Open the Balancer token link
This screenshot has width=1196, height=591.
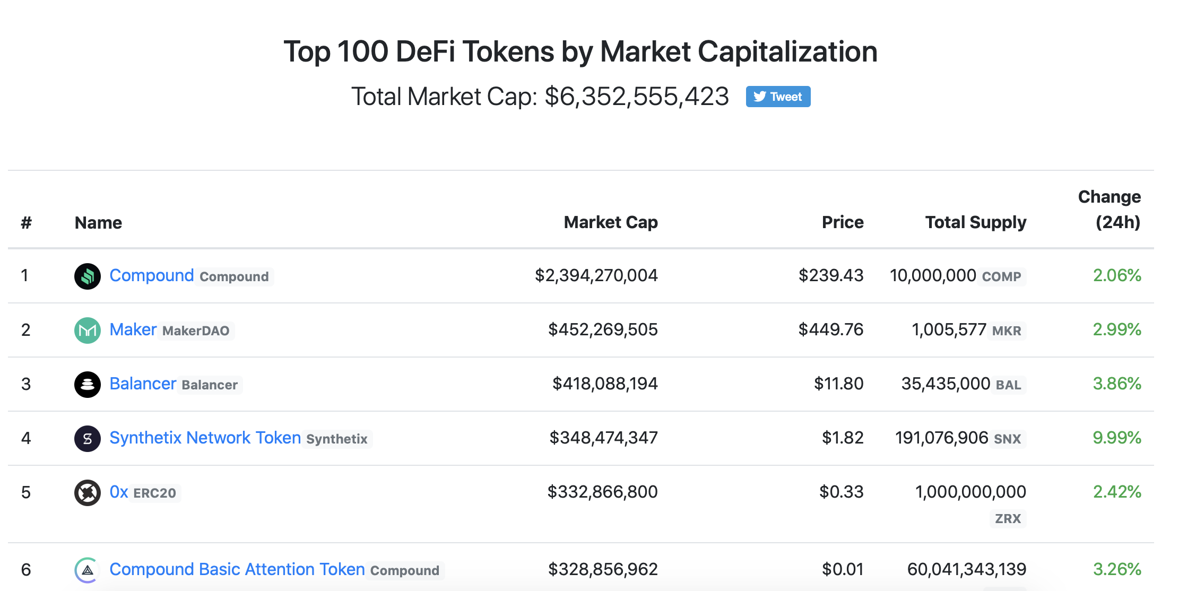(143, 384)
